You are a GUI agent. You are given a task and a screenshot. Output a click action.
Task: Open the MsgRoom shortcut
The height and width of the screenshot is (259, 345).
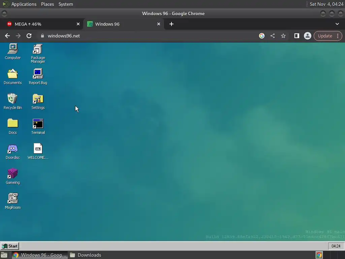13,201
